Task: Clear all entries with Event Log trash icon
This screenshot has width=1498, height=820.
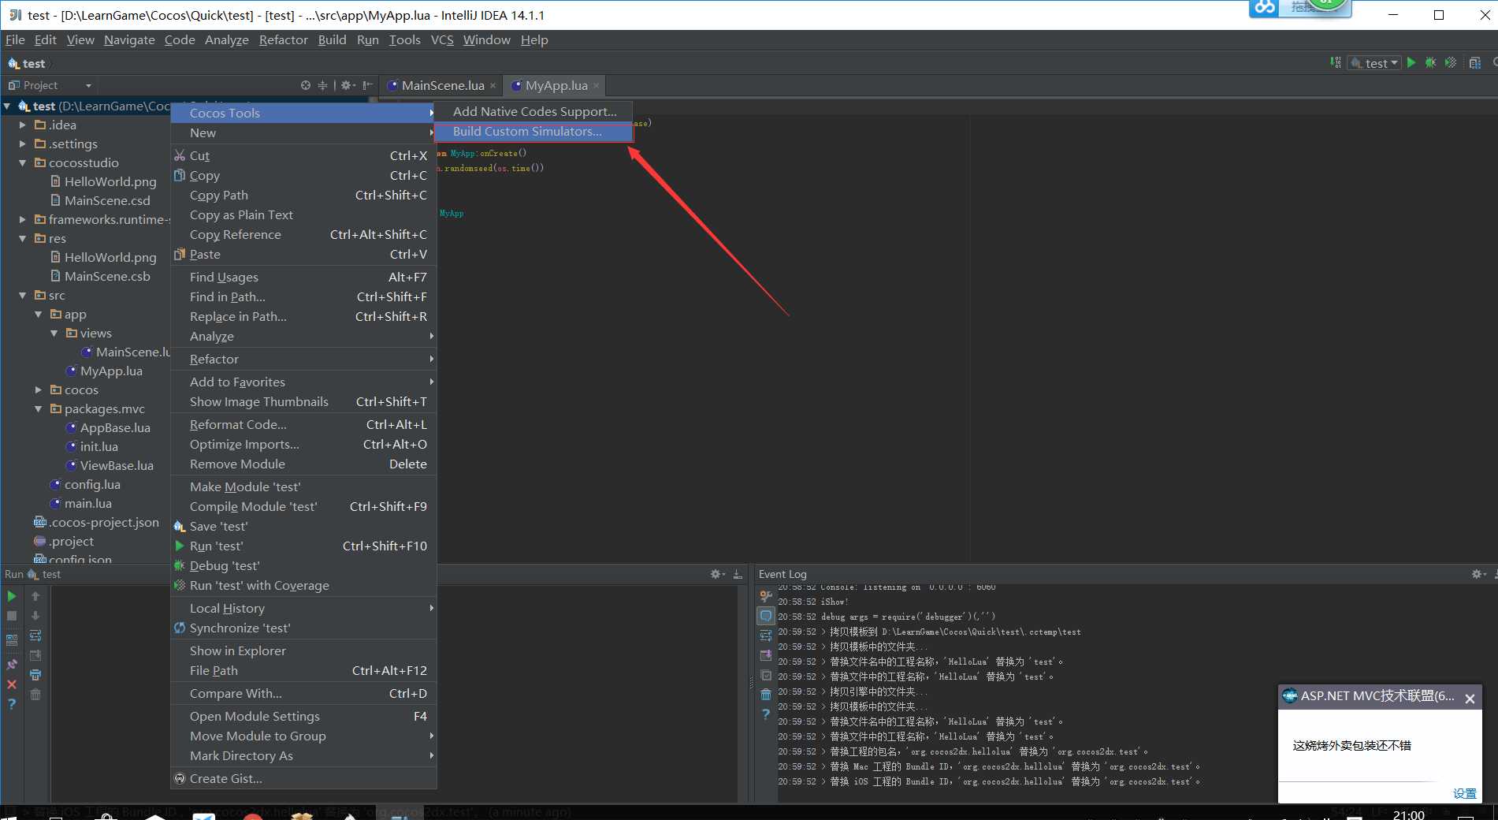Action: [766, 695]
